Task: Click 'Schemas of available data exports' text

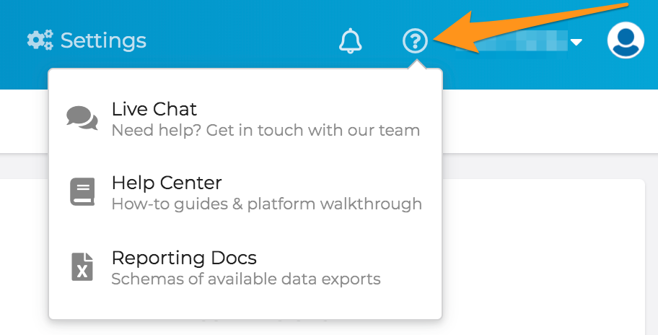Action: pos(246,279)
